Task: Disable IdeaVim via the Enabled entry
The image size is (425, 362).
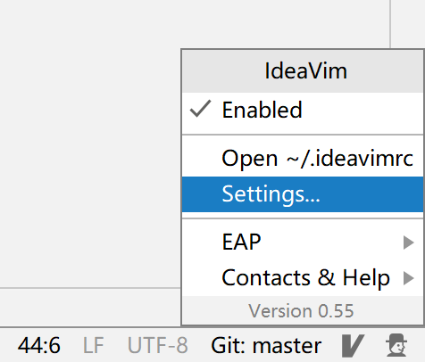Action: click(303, 110)
